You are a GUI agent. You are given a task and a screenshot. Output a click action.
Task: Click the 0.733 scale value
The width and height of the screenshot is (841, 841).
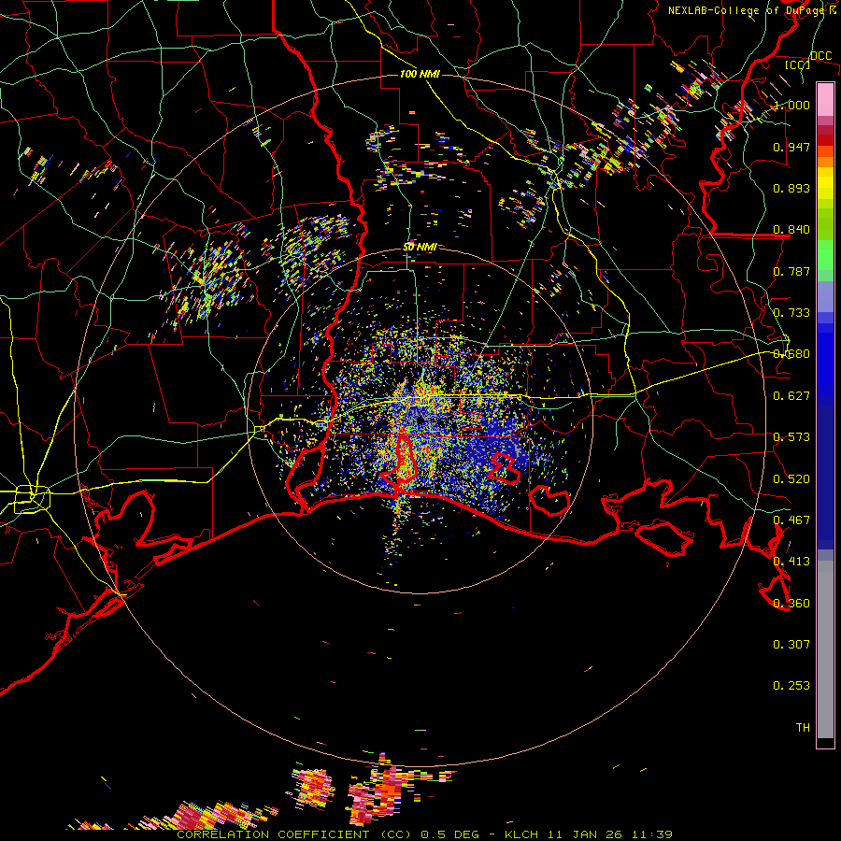pos(791,313)
